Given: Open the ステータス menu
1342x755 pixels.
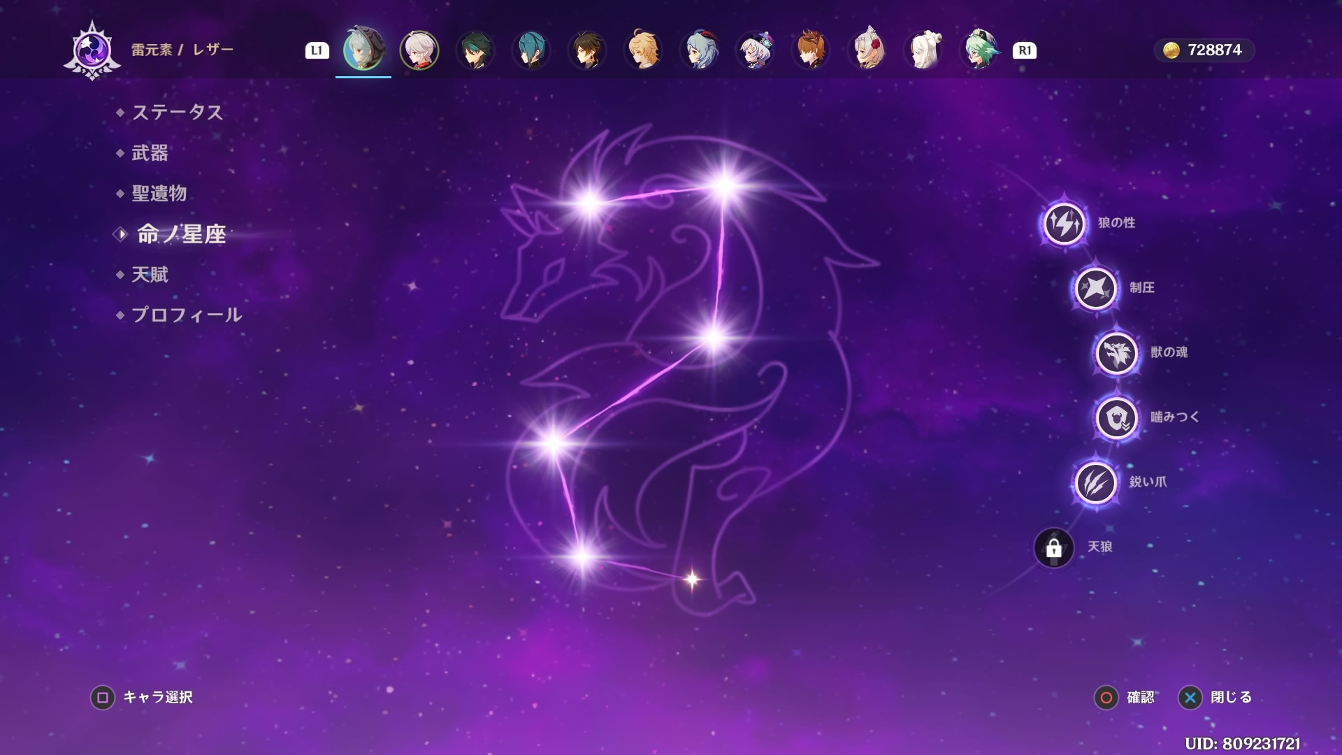Looking at the screenshot, I should 177,113.
